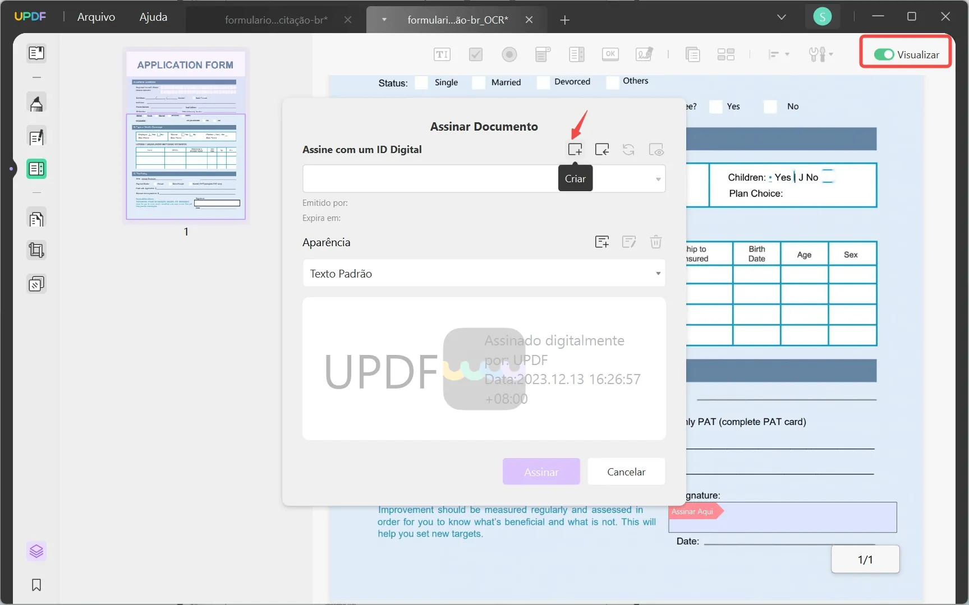
Task: Open the Crop Pages tool in sidebar
Action: (36, 250)
